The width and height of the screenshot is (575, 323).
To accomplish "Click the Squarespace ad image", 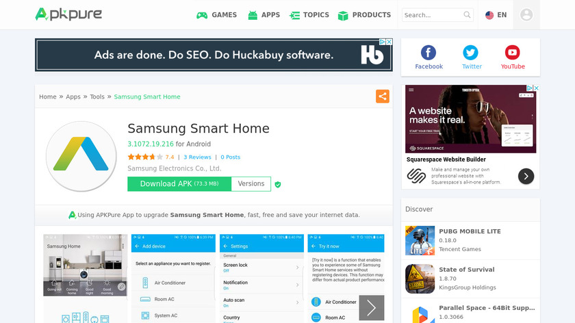I will point(470,119).
